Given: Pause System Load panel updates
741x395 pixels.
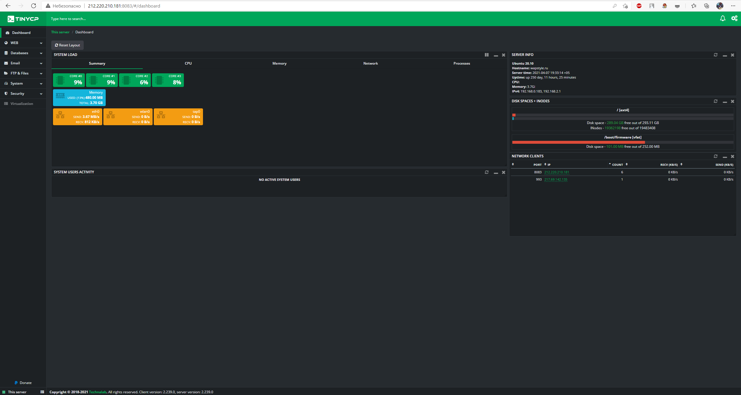Looking at the screenshot, I should pyautogui.click(x=486, y=55).
